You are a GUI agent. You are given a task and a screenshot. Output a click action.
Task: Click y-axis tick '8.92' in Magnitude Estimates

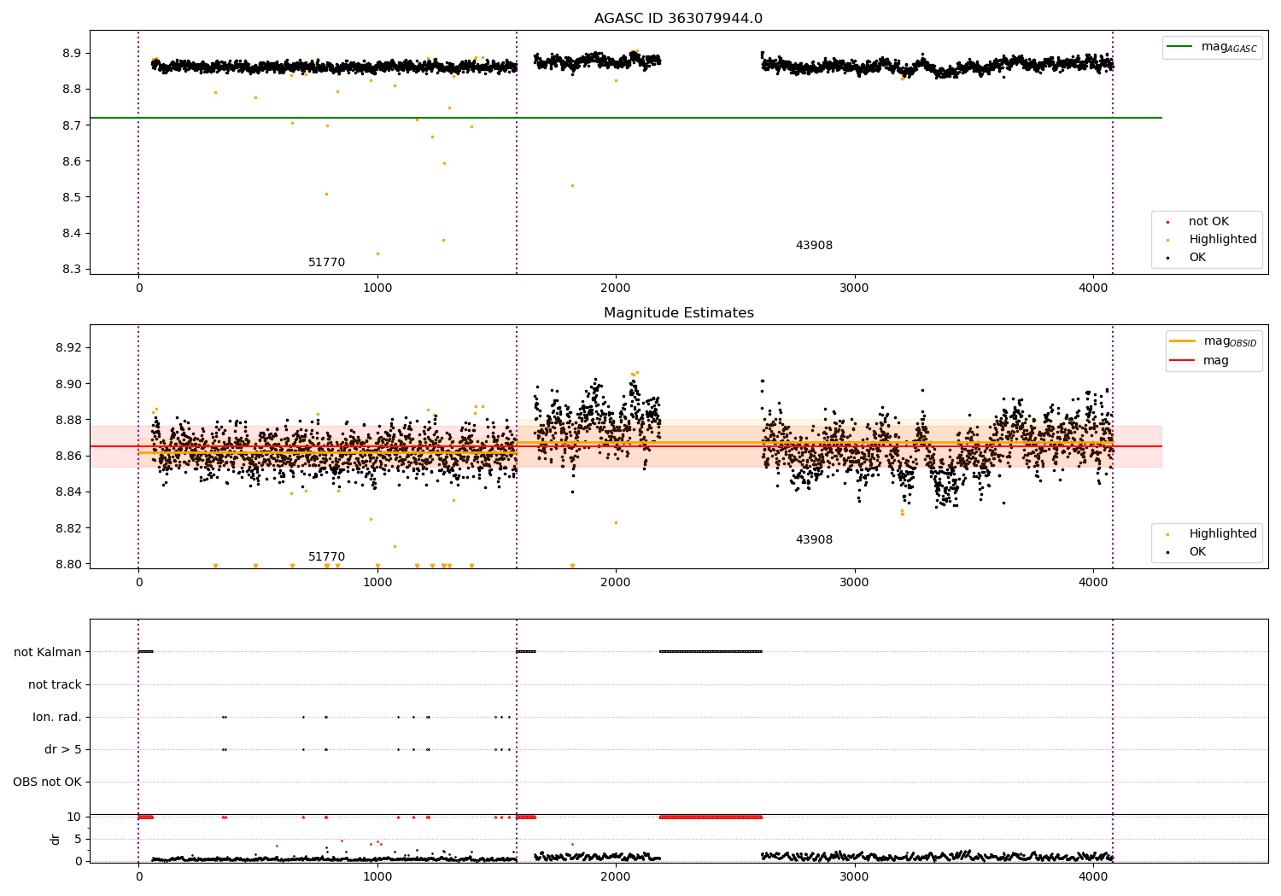coord(68,348)
